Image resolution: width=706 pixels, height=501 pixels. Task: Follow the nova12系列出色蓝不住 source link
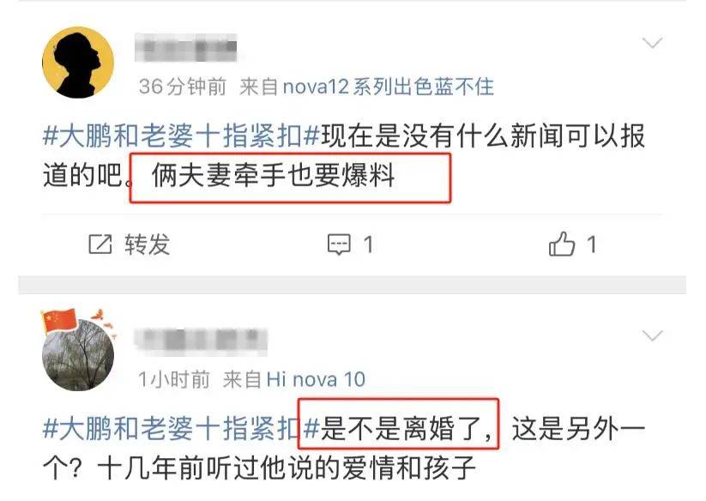click(388, 87)
